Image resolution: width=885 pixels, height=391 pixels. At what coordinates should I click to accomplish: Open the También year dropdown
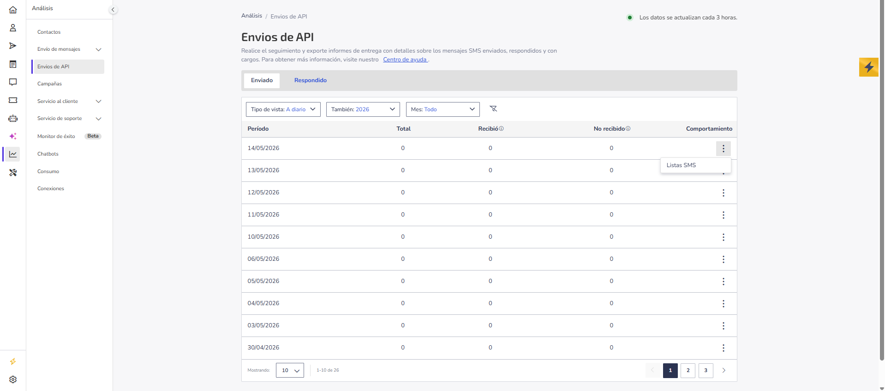(363, 109)
